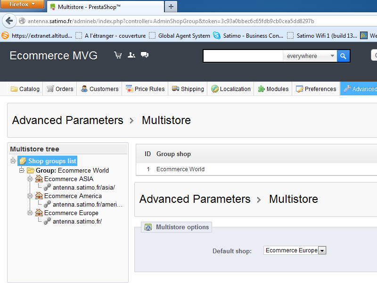The height and width of the screenshot is (283, 377).
Task: Click the Multistore options section icon
Action: click(148, 227)
